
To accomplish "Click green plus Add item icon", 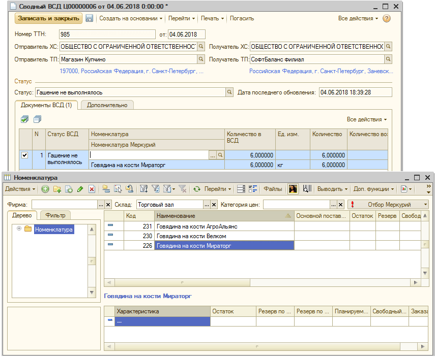I will [x=45, y=189].
